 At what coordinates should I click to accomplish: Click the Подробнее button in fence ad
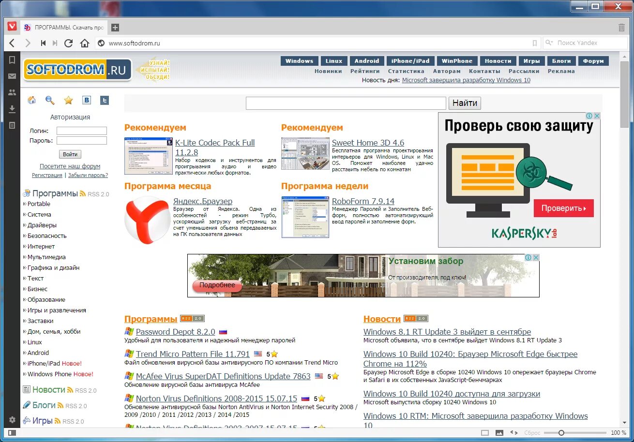click(x=217, y=285)
